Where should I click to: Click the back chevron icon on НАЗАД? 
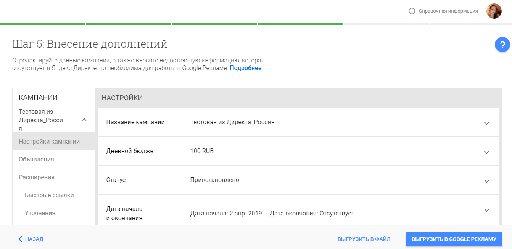tap(20, 239)
